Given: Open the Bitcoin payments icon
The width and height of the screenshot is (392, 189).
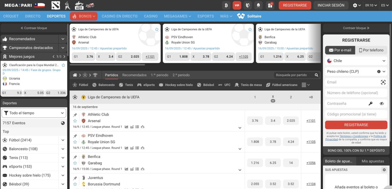Looking at the screenshot, I should [x=226, y=5].
